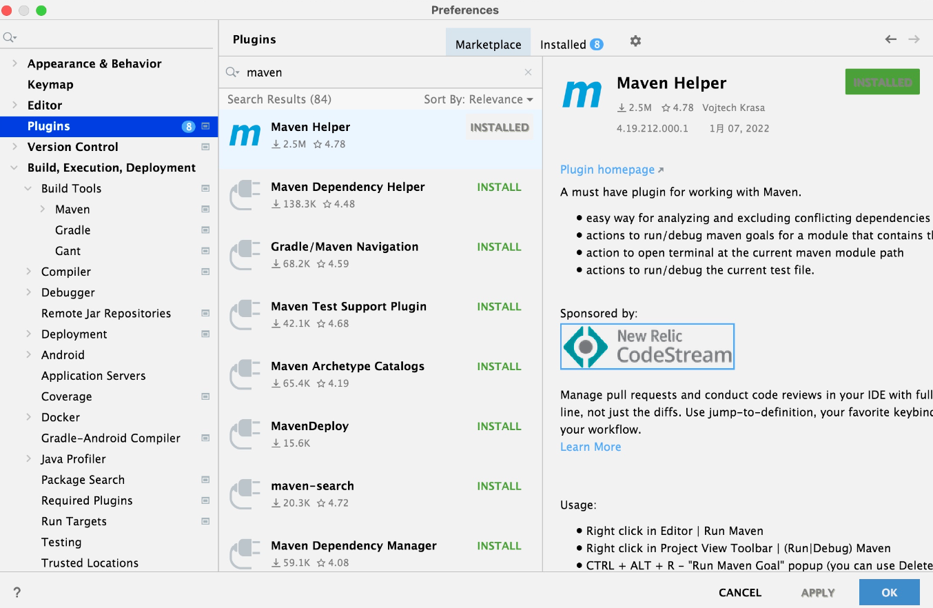
Task: Click the green Installed button in details
Action: click(x=883, y=82)
